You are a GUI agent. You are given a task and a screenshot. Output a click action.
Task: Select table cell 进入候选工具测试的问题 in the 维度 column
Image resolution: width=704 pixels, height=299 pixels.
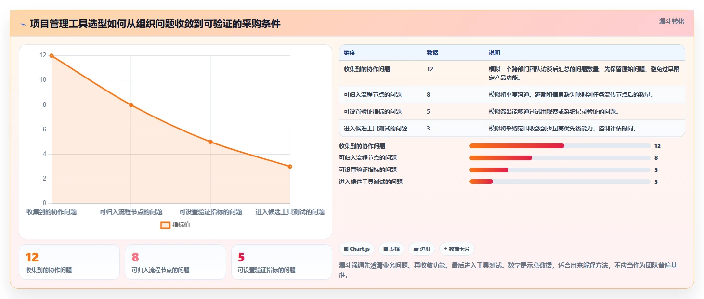point(376,129)
